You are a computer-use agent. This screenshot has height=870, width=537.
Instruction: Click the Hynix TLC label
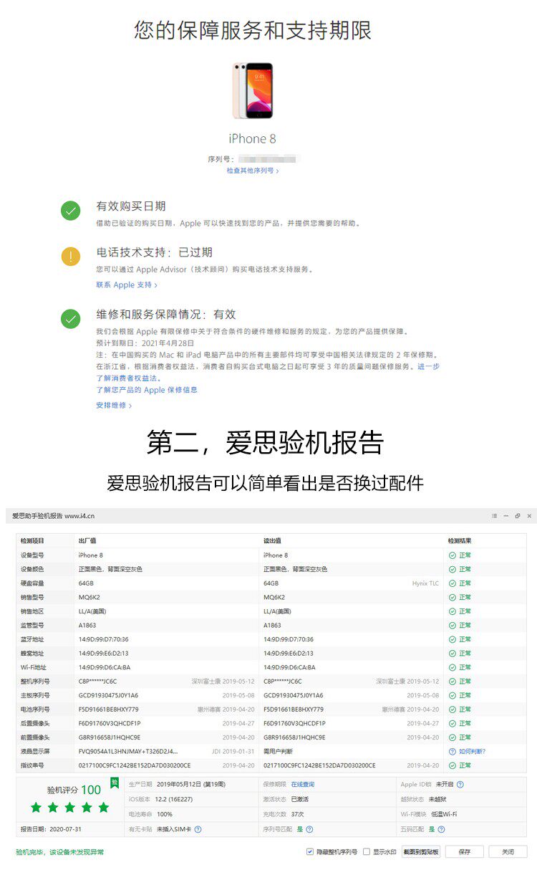425,583
